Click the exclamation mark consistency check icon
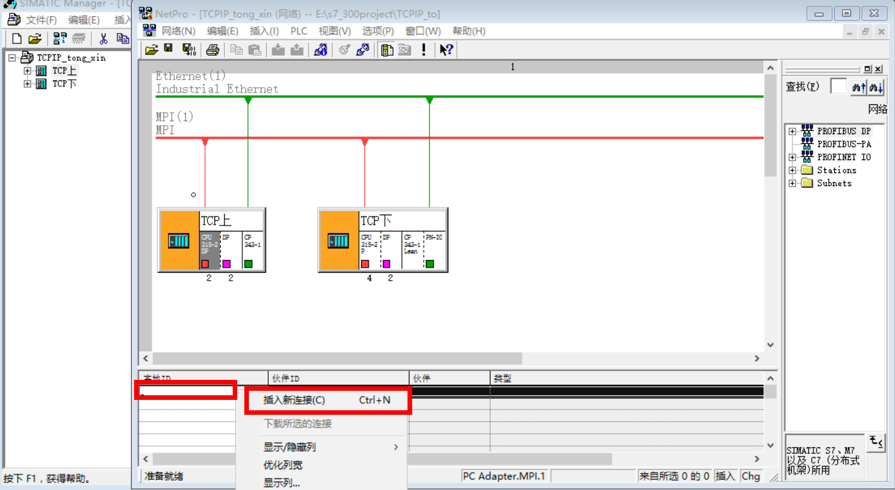Image resolution: width=895 pixels, height=490 pixels. (x=424, y=50)
